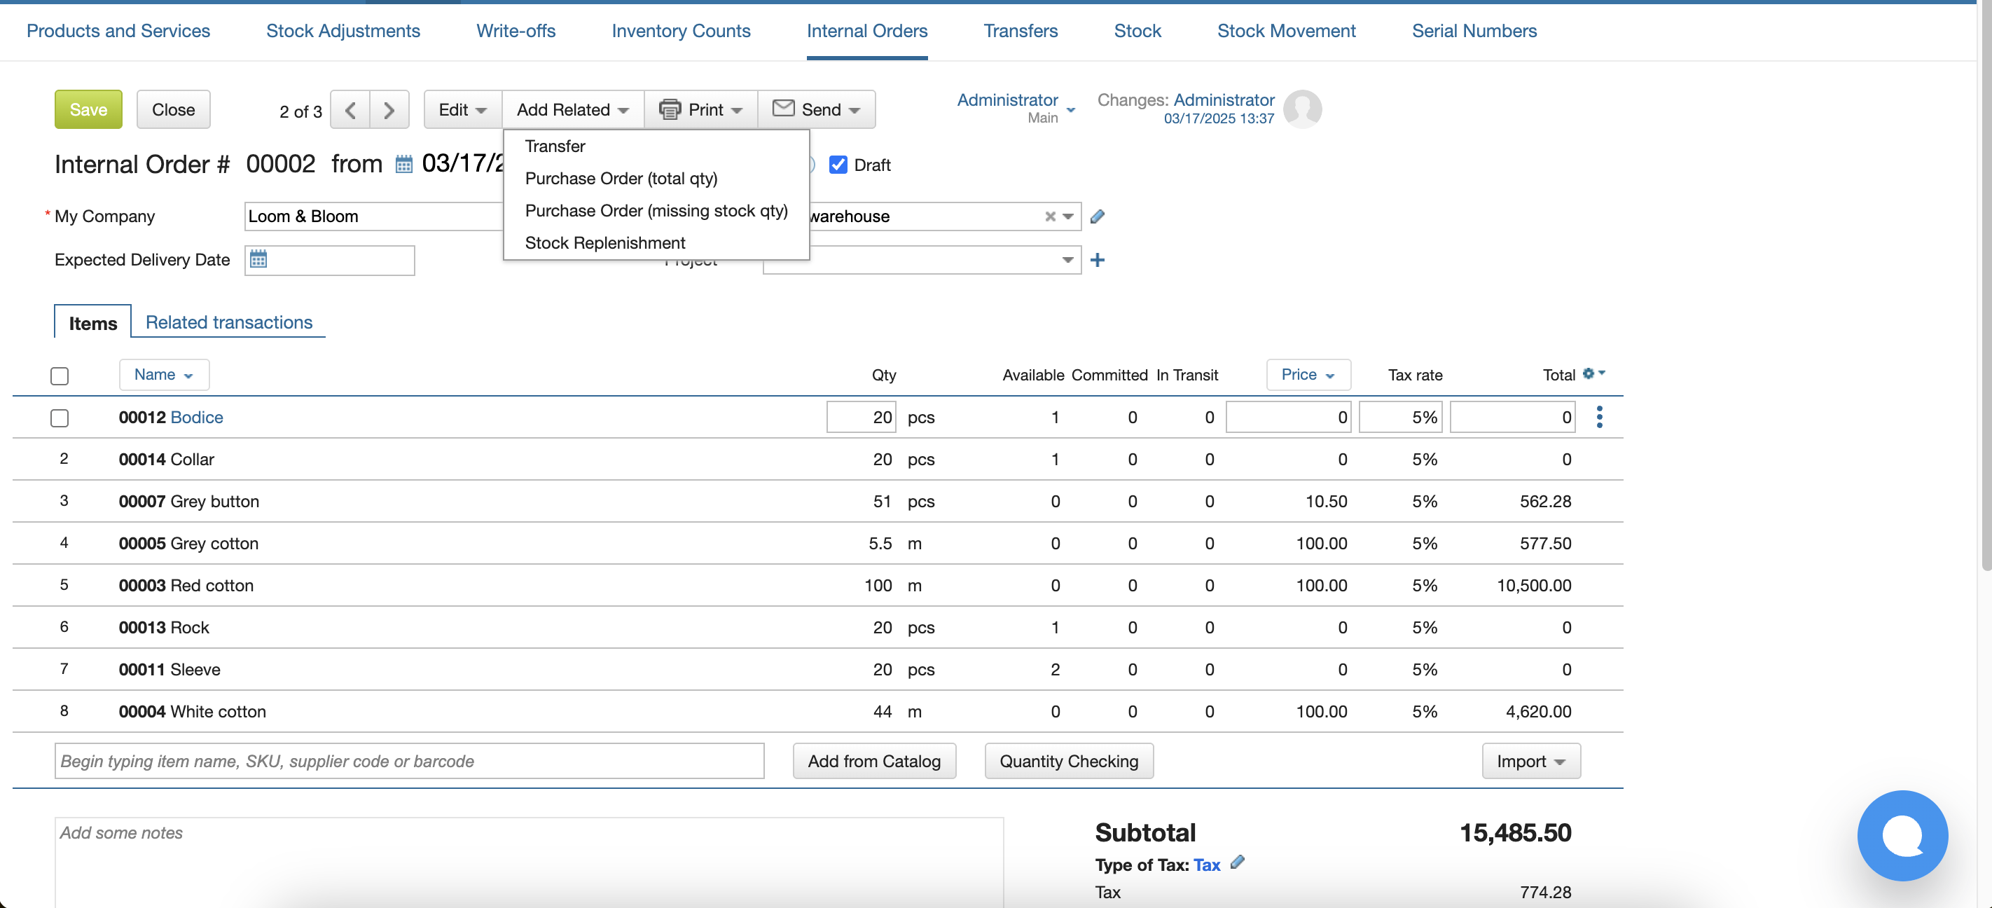Check the Bodice row checkbox
The image size is (1992, 908).
point(60,418)
